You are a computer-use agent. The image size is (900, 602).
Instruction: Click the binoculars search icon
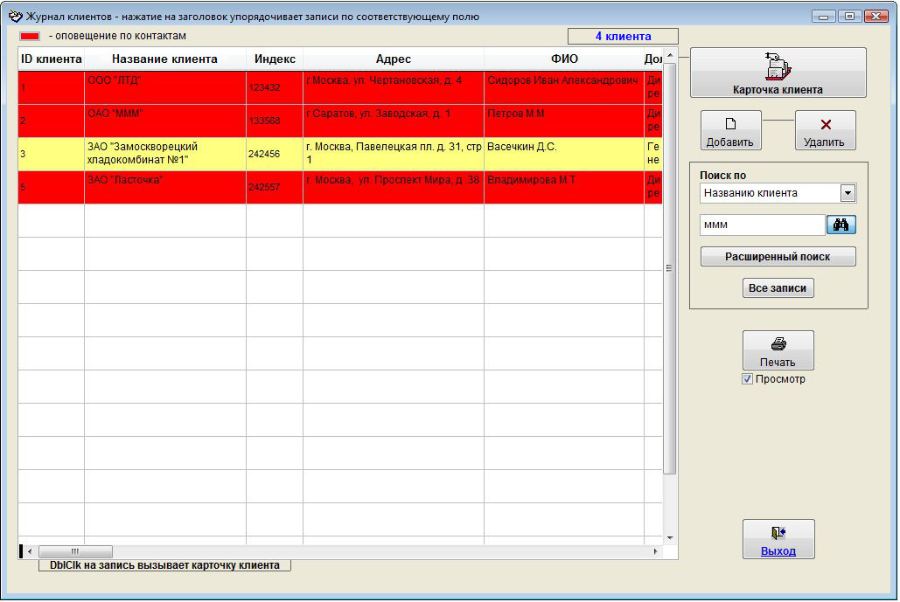(841, 225)
